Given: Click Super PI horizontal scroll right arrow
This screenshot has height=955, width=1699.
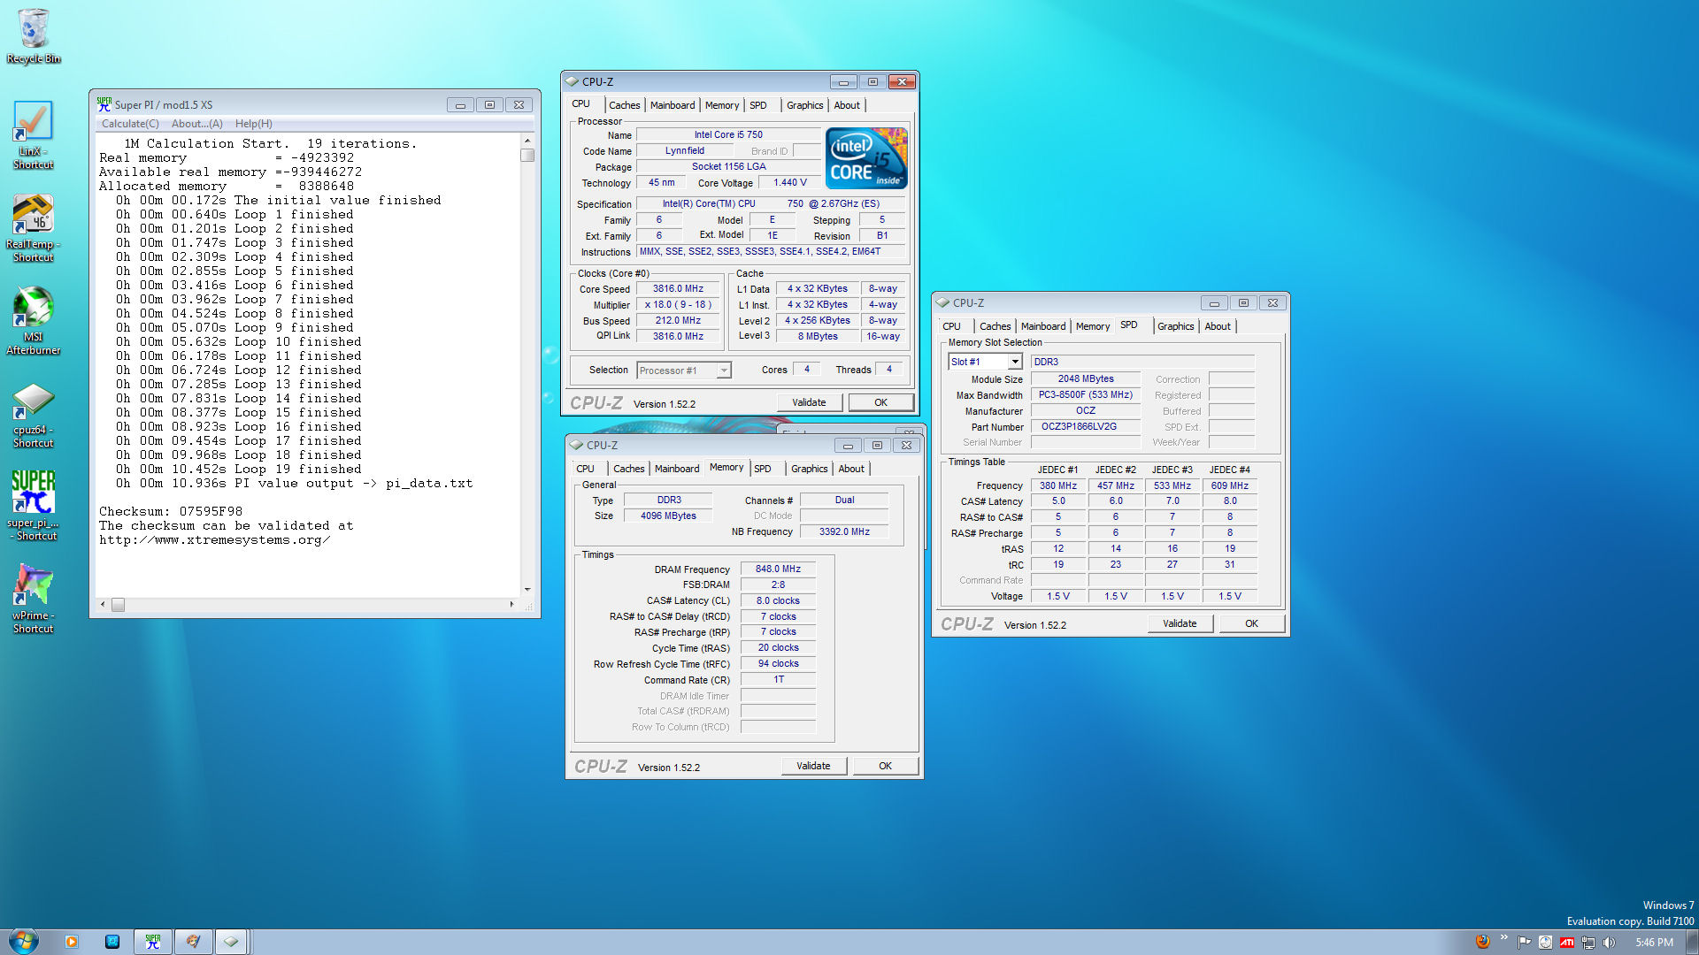Looking at the screenshot, I should point(511,605).
